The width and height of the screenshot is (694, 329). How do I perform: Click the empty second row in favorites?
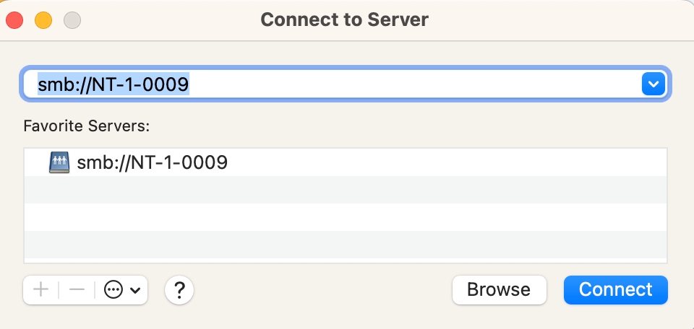pos(345,190)
